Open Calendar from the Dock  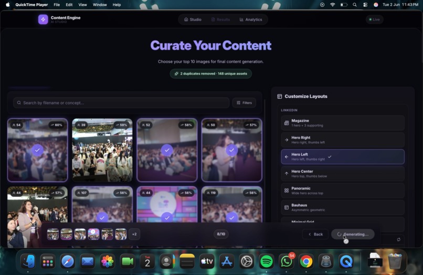[147, 261]
